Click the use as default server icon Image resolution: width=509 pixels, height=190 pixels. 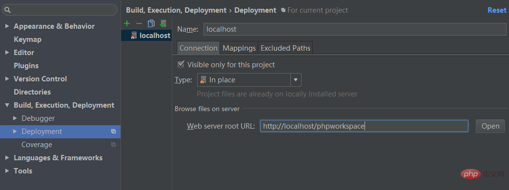coord(163,23)
